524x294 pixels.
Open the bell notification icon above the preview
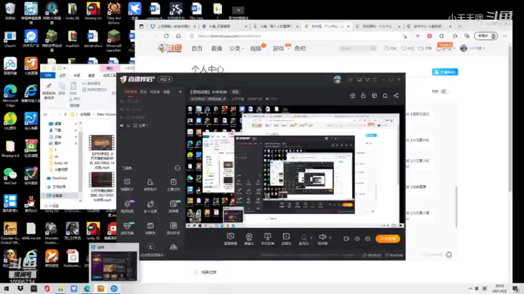click(x=385, y=95)
